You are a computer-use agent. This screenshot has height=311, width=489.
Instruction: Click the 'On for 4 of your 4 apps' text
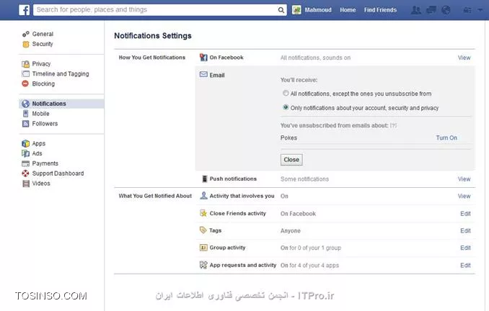(309, 265)
